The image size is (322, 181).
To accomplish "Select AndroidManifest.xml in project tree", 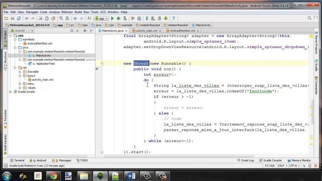I will pyautogui.click(x=40, y=44).
